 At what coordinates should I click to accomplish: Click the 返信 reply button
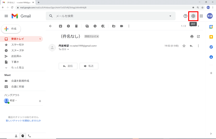tap(68, 66)
